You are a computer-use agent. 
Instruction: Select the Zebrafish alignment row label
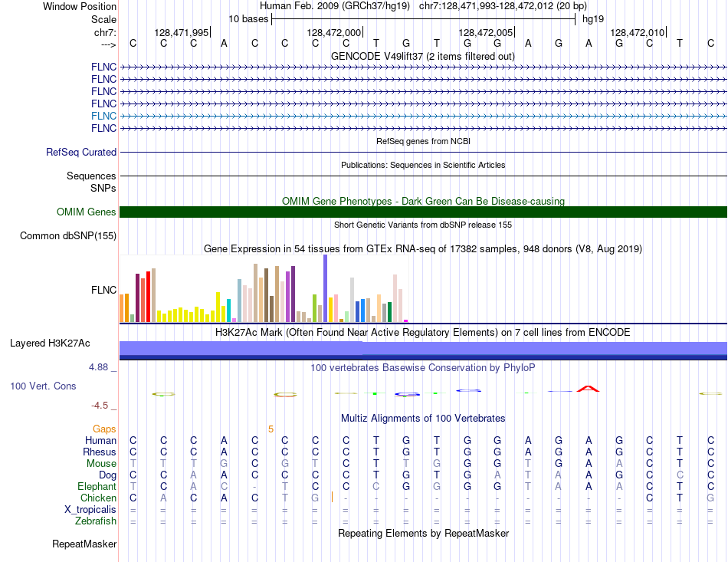click(96, 521)
